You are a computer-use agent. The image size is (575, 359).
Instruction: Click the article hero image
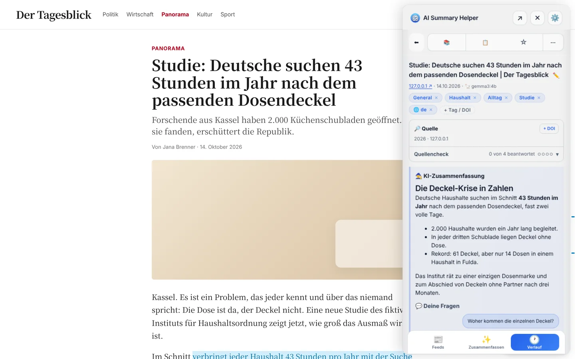[277, 220]
